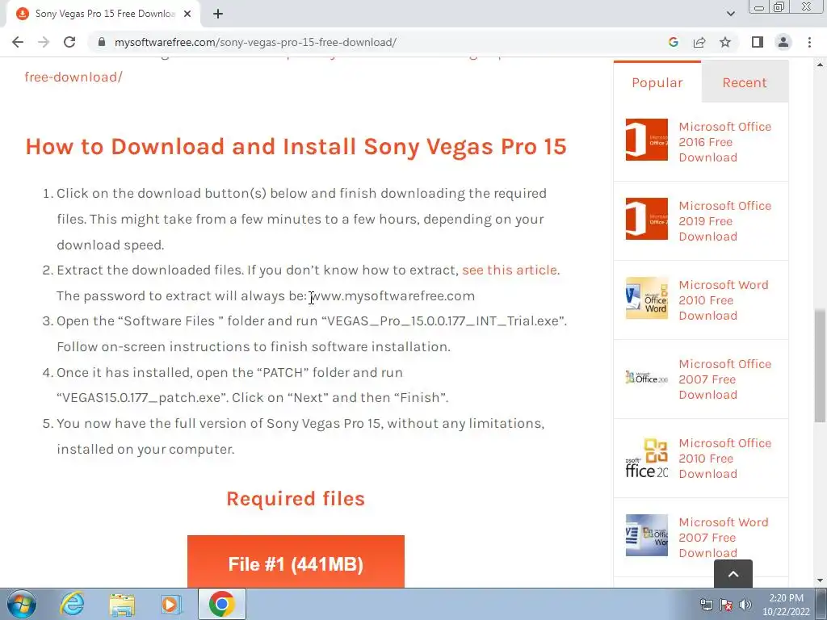Switch to the Recent sidebar tab

[744, 82]
